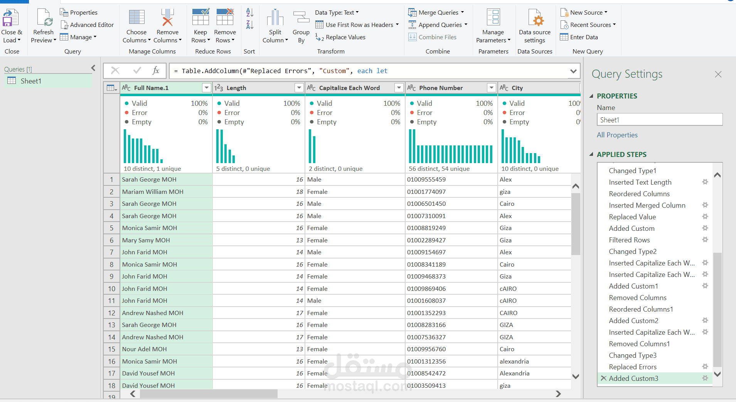Screen dimensions: 736x402
Task: Click horizontal scrollbar right arrow
Action: tap(558, 394)
